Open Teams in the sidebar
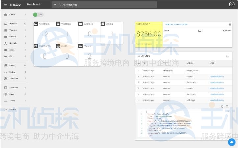Image resolution: width=238 pixels, height=148 pixels. click(x=15, y=101)
